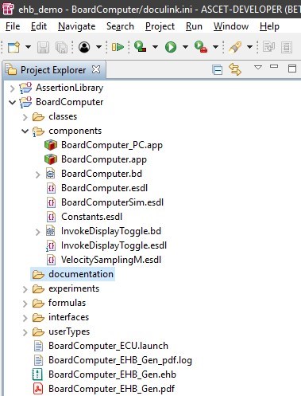The height and width of the screenshot is (396, 301).
Task: Click the Run with red stop toolbar icon
Action: 141,47
